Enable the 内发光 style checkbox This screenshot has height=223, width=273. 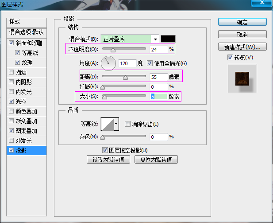(x=12, y=91)
